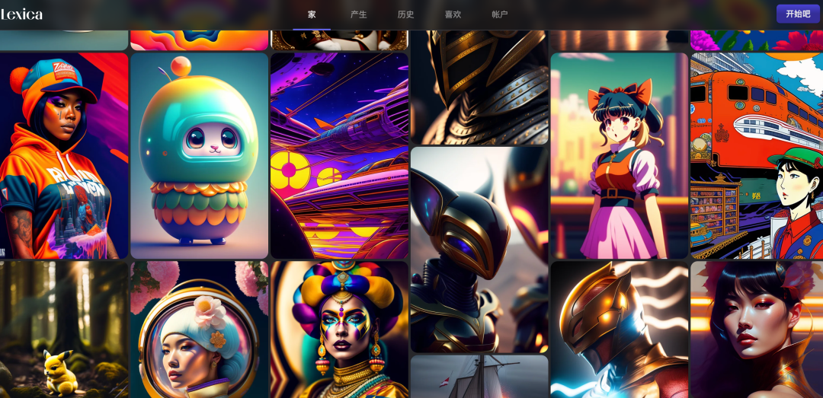The height and width of the screenshot is (398, 823).
Task: Open the 喜欢 (Likes) tab
Action: click(x=453, y=14)
